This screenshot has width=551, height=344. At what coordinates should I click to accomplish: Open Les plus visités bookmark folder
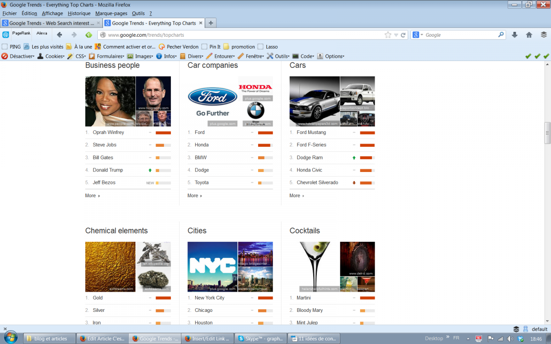[x=44, y=47]
